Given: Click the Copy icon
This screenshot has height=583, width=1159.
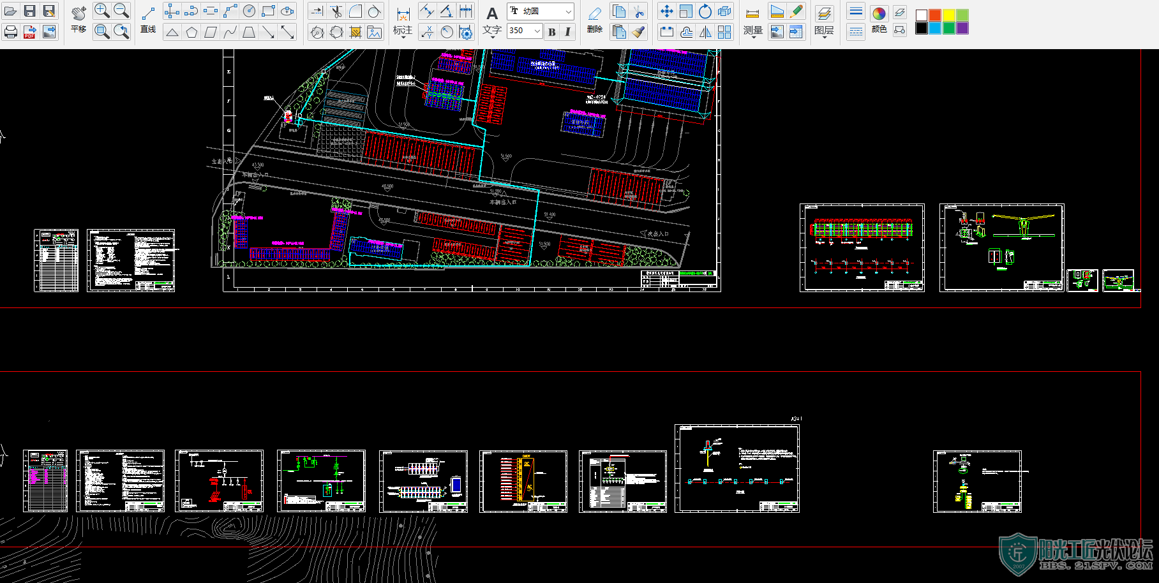Looking at the screenshot, I should 618,11.
